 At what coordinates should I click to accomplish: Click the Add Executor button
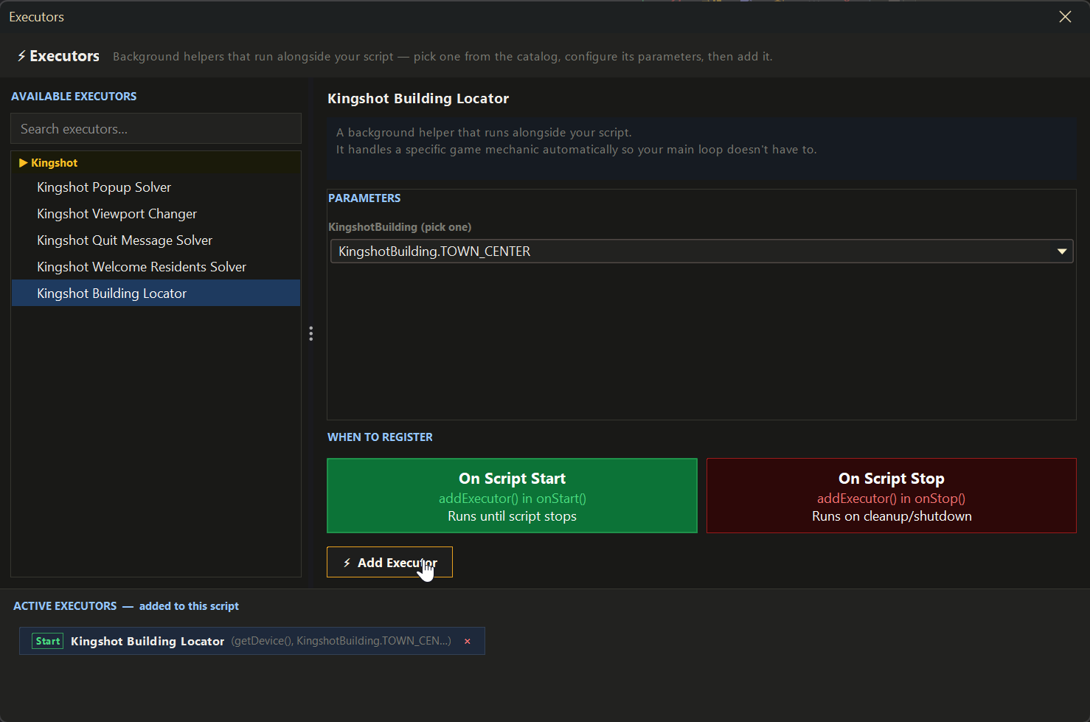[389, 562]
